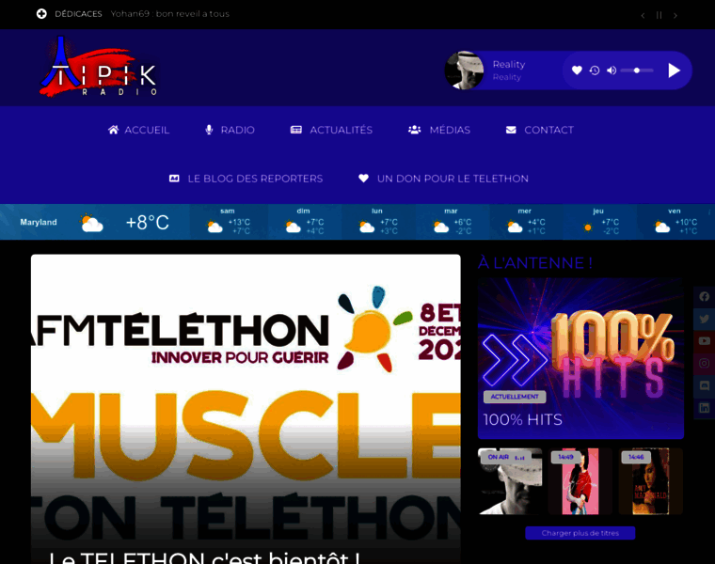This screenshot has width=715, height=564.
Task: Select the sam forecast day
Action: point(228,222)
